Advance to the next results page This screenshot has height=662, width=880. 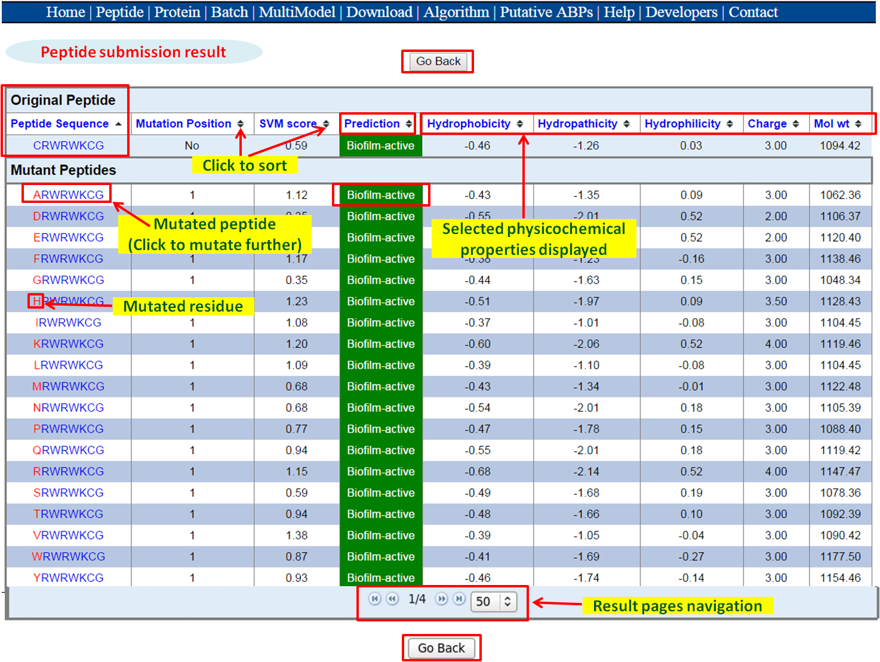coord(441,599)
